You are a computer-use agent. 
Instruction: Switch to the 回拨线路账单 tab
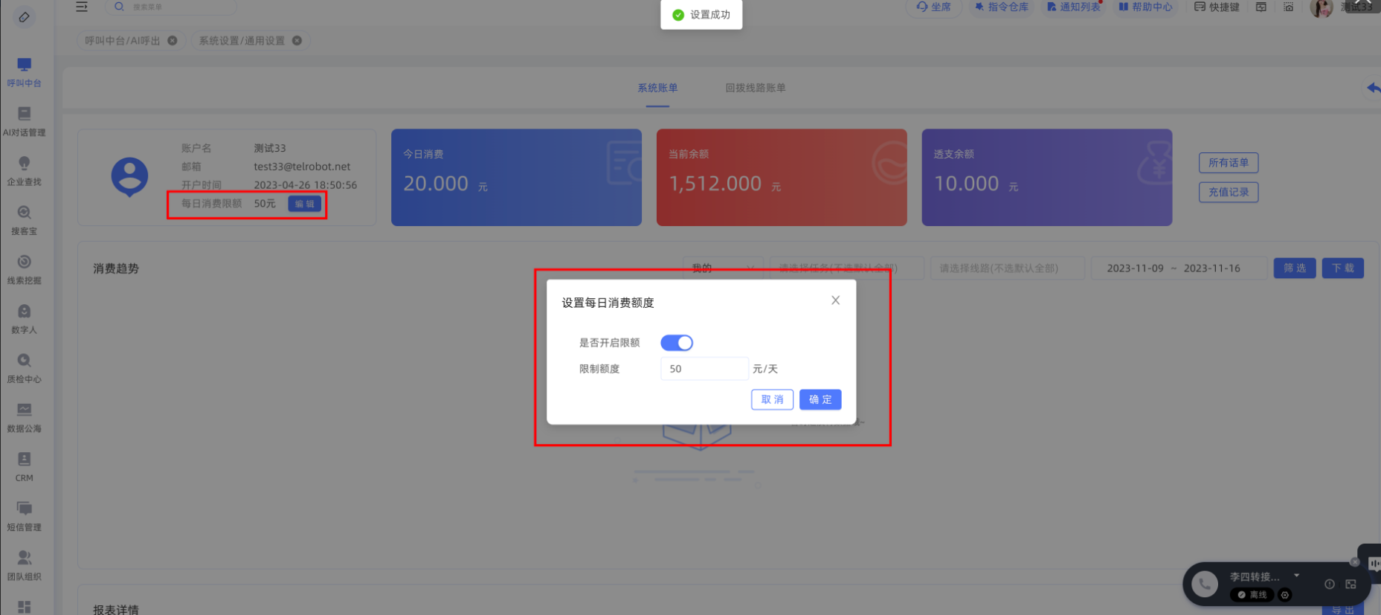point(755,88)
